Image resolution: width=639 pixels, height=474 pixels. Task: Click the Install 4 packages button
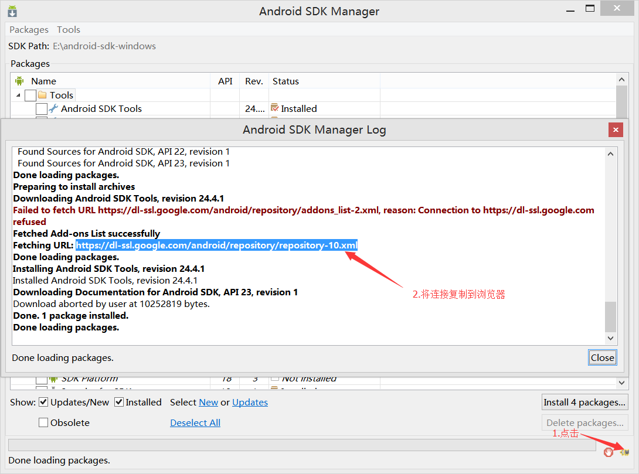tap(584, 403)
